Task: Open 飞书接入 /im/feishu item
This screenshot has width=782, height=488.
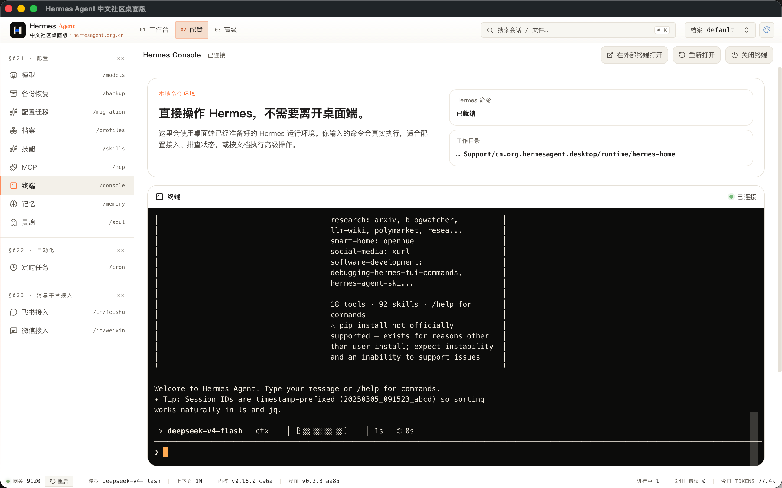Action: pos(67,312)
